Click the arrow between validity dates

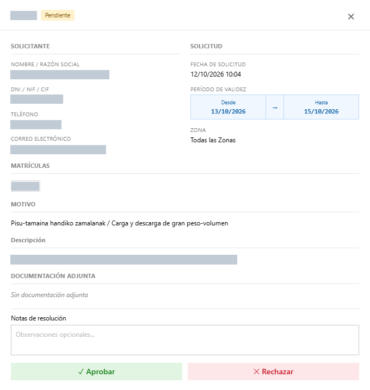pyautogui.click(x=275, y=108)
